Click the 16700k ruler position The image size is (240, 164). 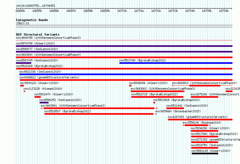(122, 11)
